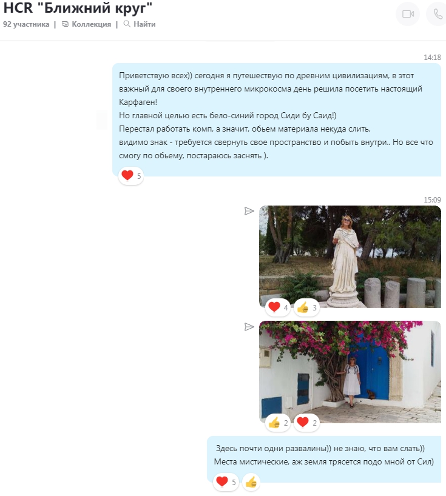The height and width of the screenshot is (496, 446).
Task: Select the message about visiting Карфаген
Action: (x=276, y=115)
